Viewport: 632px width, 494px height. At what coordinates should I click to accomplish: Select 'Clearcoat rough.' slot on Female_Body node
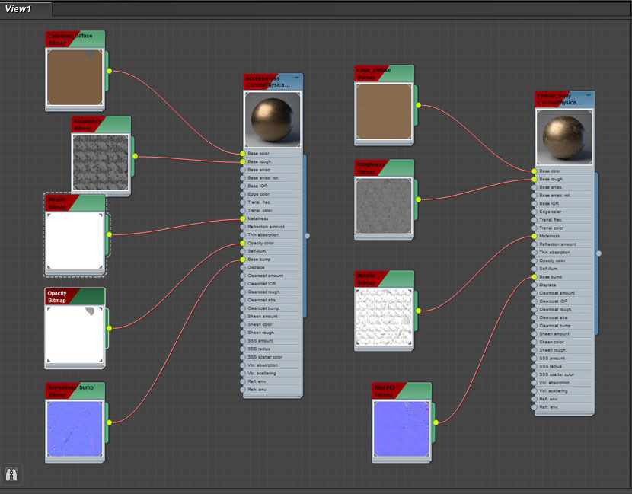[x=564, y=310]
